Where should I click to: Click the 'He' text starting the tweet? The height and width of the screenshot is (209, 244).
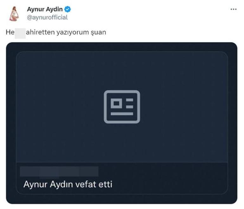coord(10,32)
